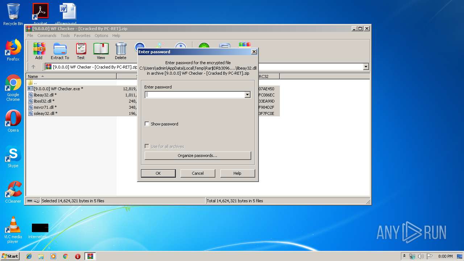Sort by the Name column header
This screenshot has height=261, width=464.
(71, 76)
